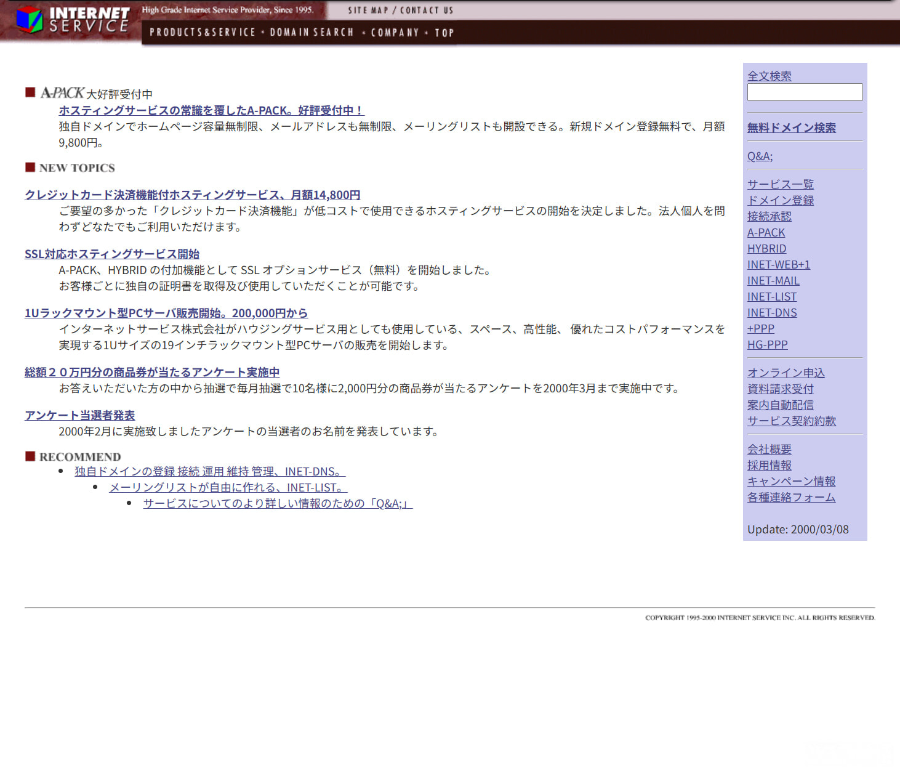
Task: Open the 接続承認 link
Action: (x=769, y=216)
